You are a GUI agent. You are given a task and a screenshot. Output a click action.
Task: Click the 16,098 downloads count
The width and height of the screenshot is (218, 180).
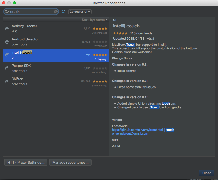tap(86, 42)
